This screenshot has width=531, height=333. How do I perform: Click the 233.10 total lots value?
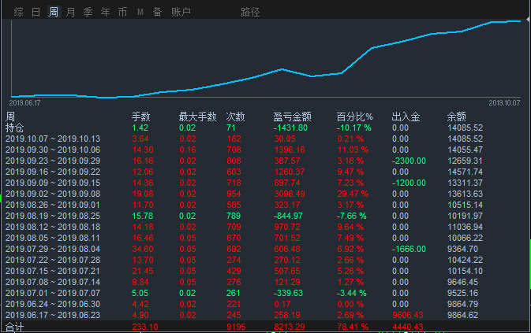[x=145, y=327]
